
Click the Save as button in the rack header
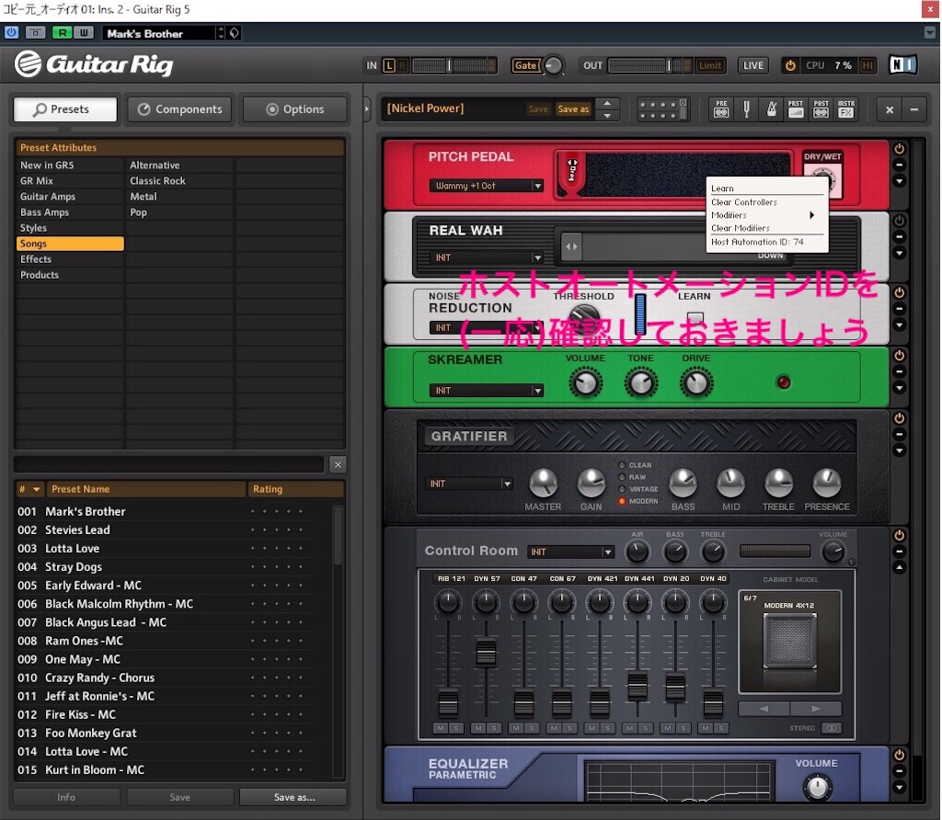tap(573, 108)
